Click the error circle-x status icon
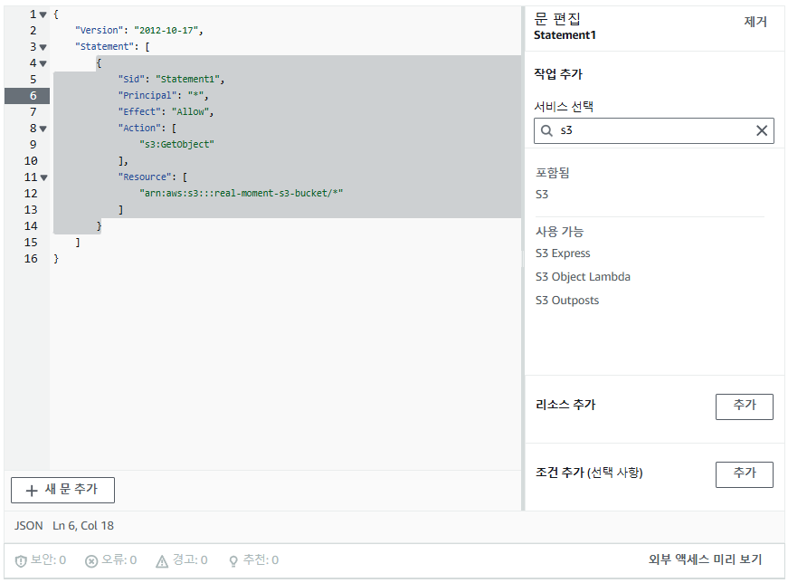The image size is (788, 583). 91,561
